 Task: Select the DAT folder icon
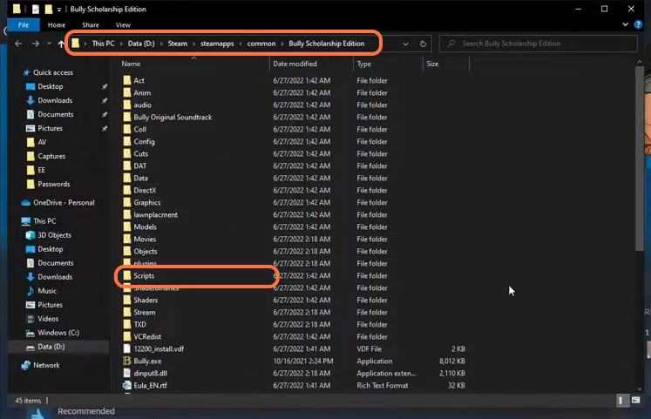pos(127,166)
